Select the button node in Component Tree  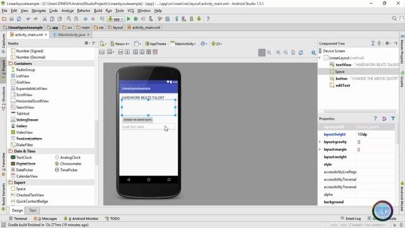pos(342,79)
